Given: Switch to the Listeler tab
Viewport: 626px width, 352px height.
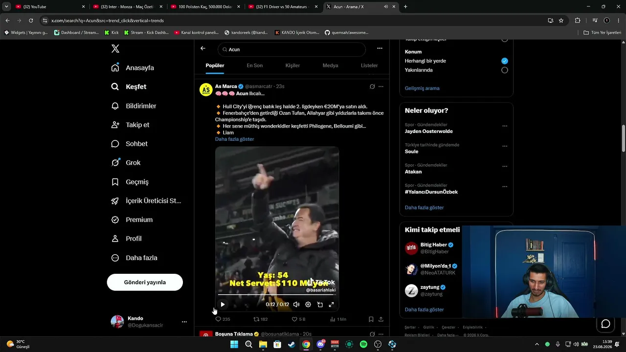Looking at the screenshot, I should [369, 66].
